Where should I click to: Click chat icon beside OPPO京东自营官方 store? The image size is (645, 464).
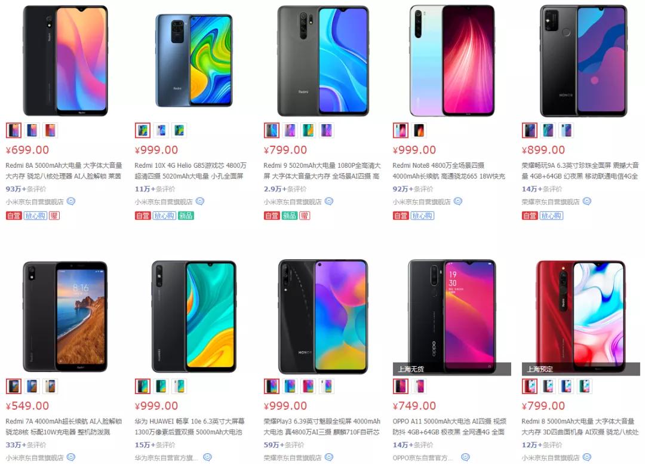click(465, 457)
